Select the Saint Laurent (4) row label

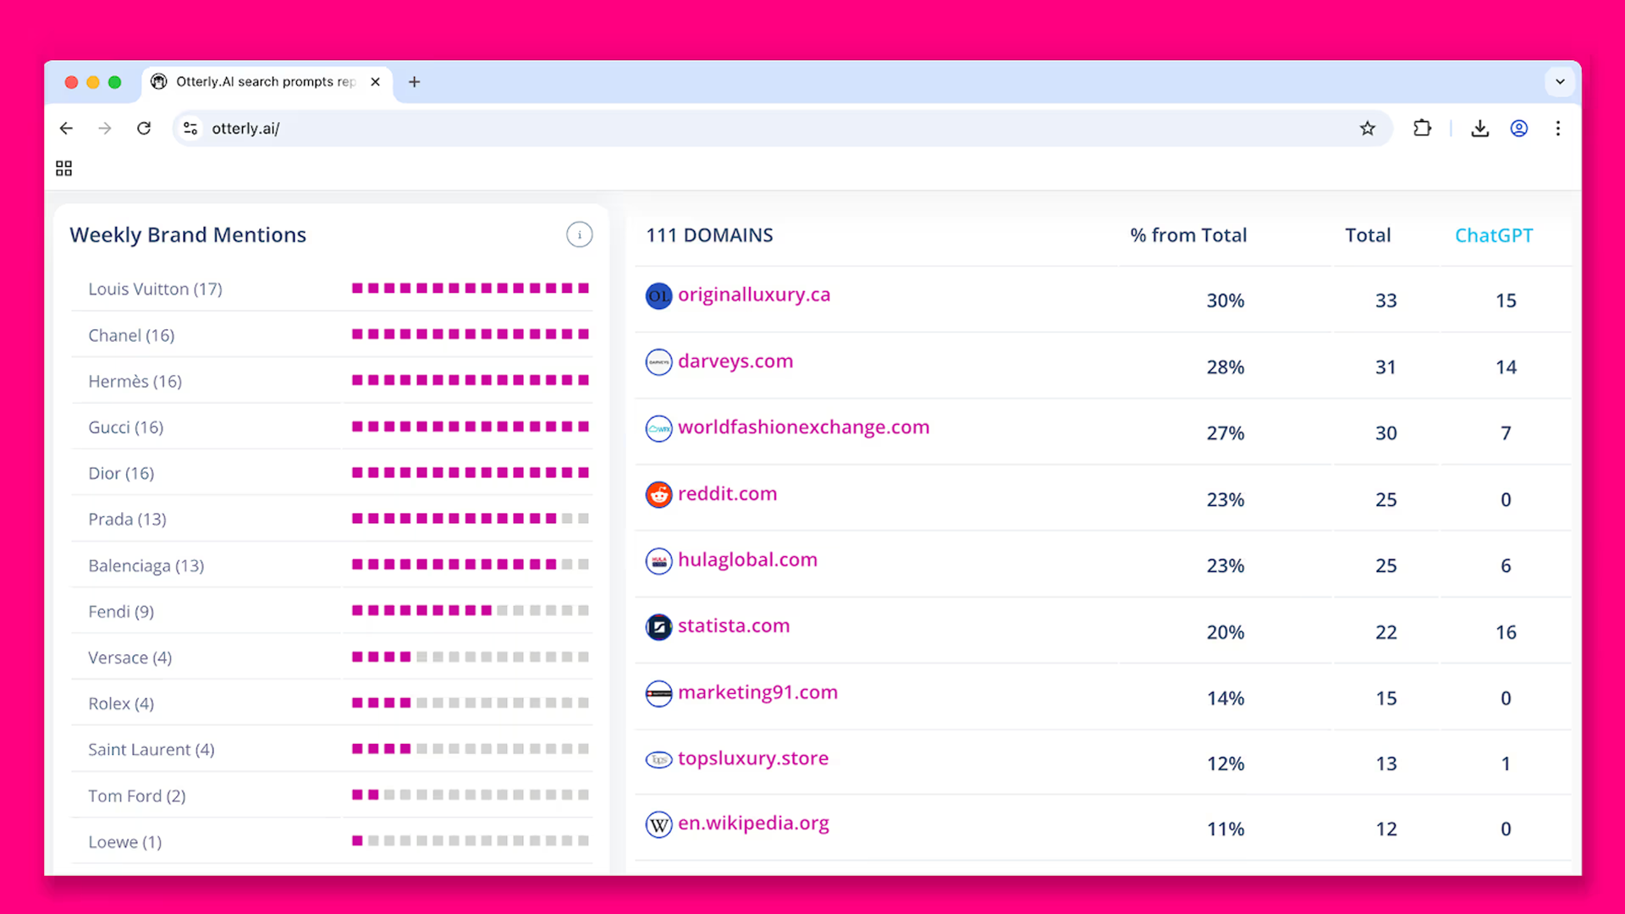coord(151,750)
